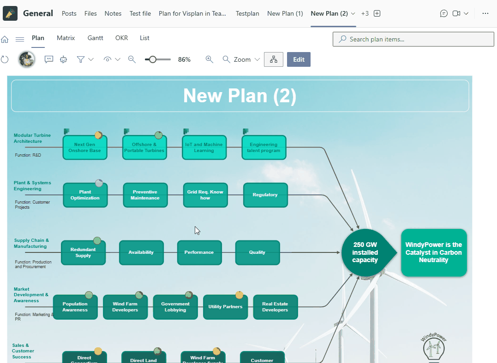Click the home icon
The width and height of the screenshot is (497, 363).
pyautogui.click(x=5, y=40)
